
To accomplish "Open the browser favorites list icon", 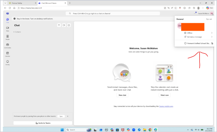I will pos(189,8).
